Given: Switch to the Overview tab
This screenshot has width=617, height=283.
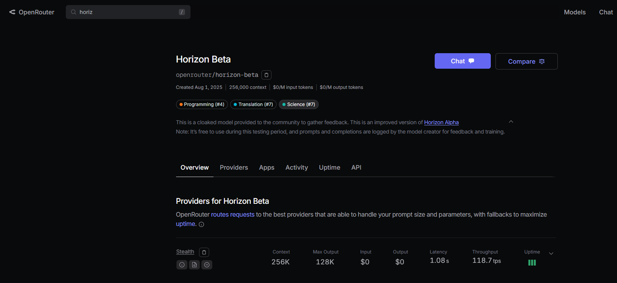Looking at the screenshot, I should [195, 167].
